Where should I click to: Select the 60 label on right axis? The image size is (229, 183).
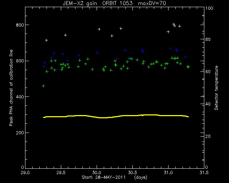tap(208, 71)
